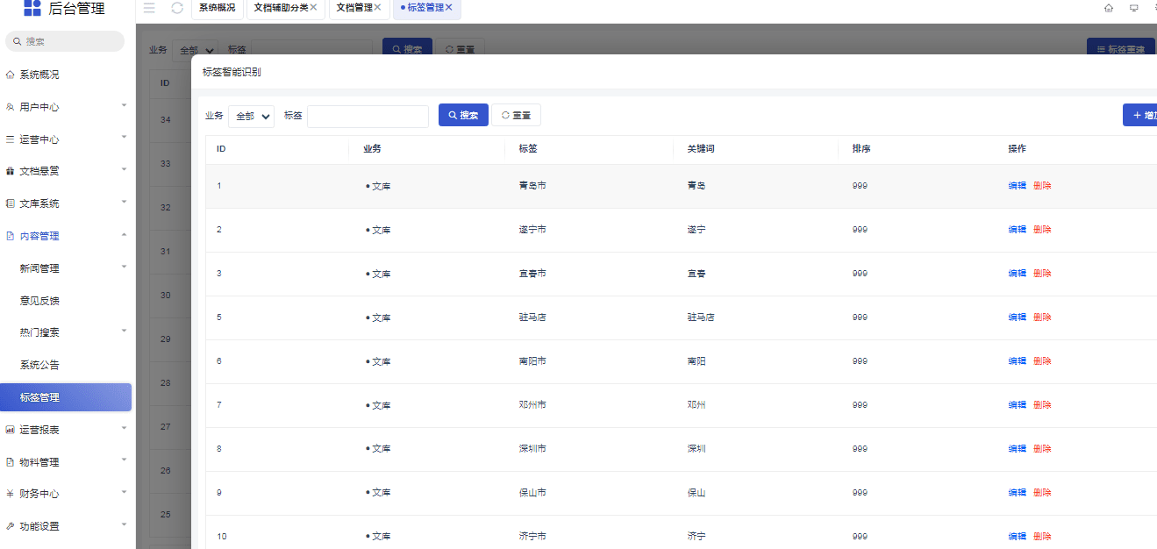Click 编辑 for the 驻马店 row
Screen dimensions: 1157x549
pyautogui.click(x=1017, y=317)
